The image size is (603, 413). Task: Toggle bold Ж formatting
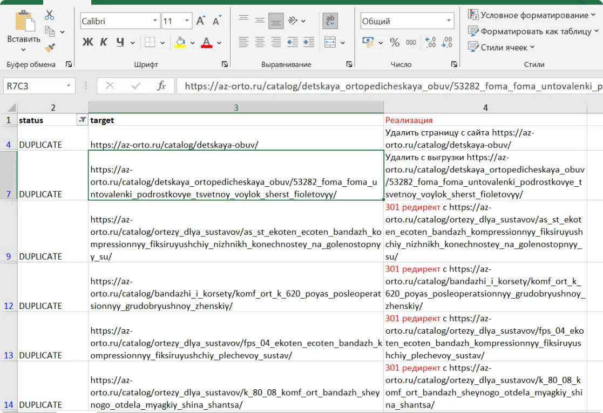point(87,42)
